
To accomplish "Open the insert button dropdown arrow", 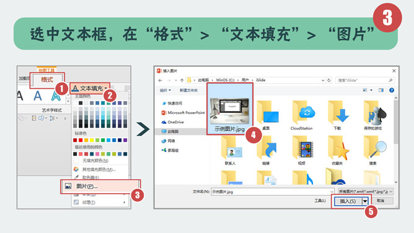I will [x=365, y=201].
